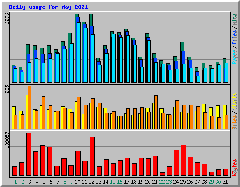The height and width of the screenshot is (187, 240).
Task: Click the red KBytes bar for day 25
Action: (x=183, y=160)
